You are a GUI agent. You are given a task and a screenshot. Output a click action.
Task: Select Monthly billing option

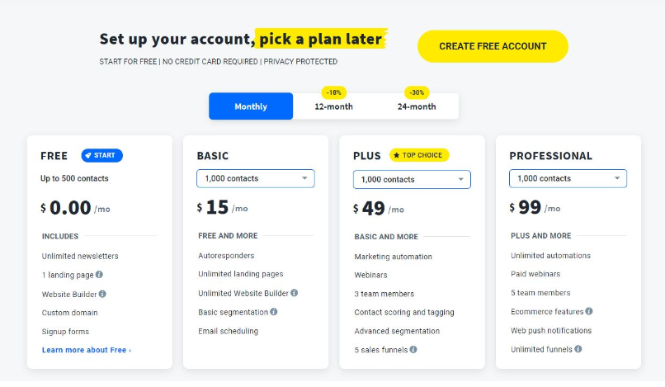(251, 106)
